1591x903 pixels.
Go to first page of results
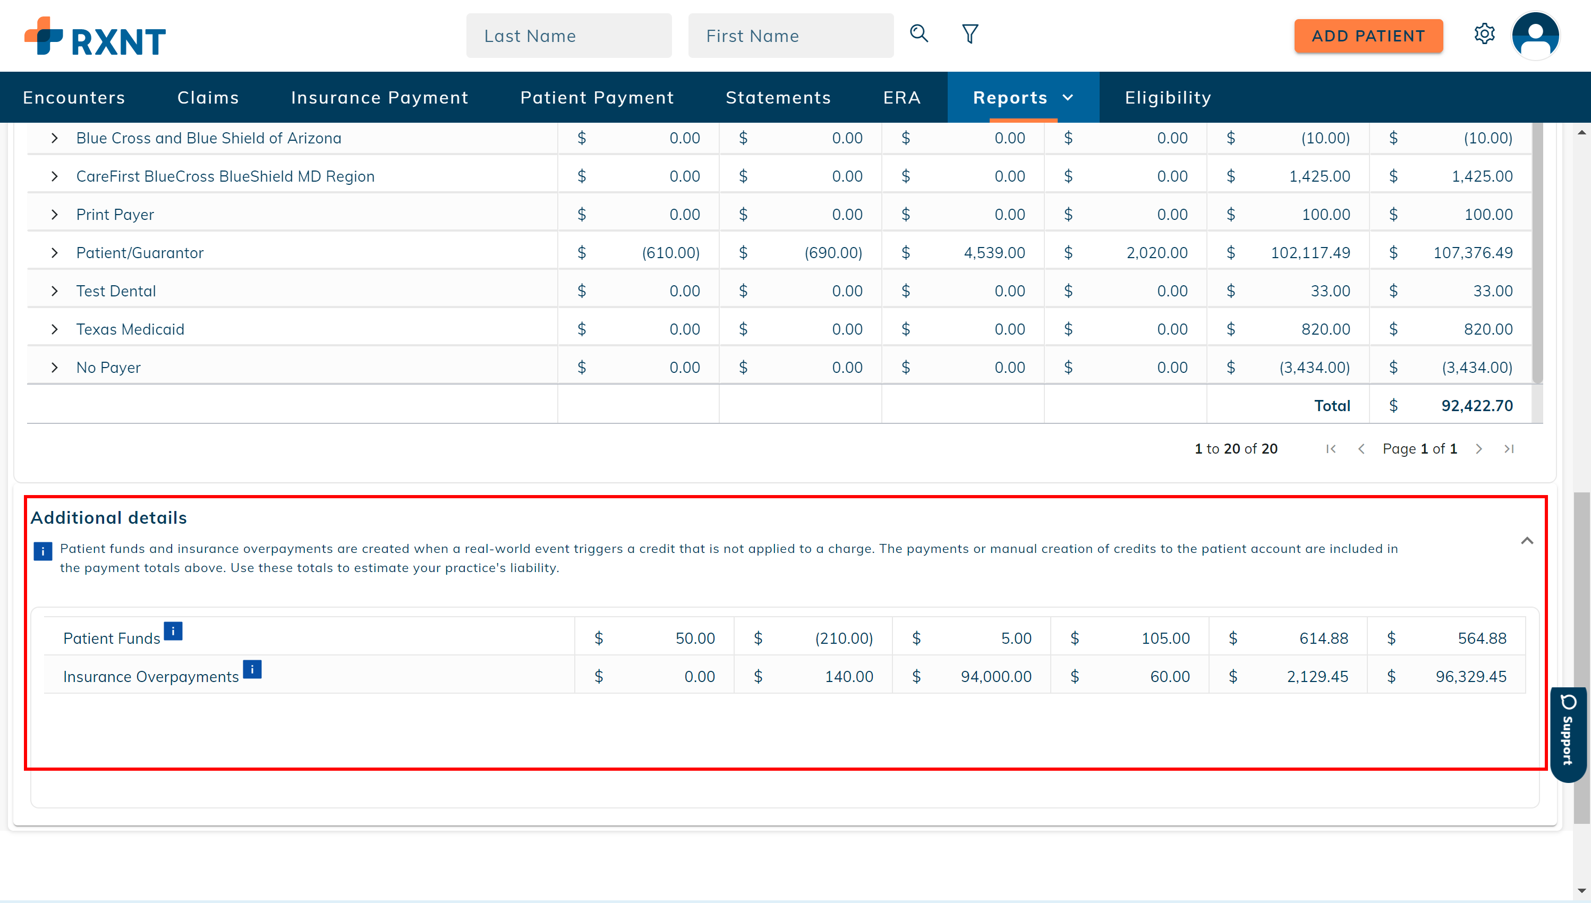click(x=1331, y=448)
